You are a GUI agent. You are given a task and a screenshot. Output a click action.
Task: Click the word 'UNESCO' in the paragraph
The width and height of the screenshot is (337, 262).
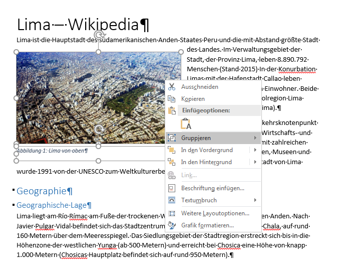(x=91, y=171)
